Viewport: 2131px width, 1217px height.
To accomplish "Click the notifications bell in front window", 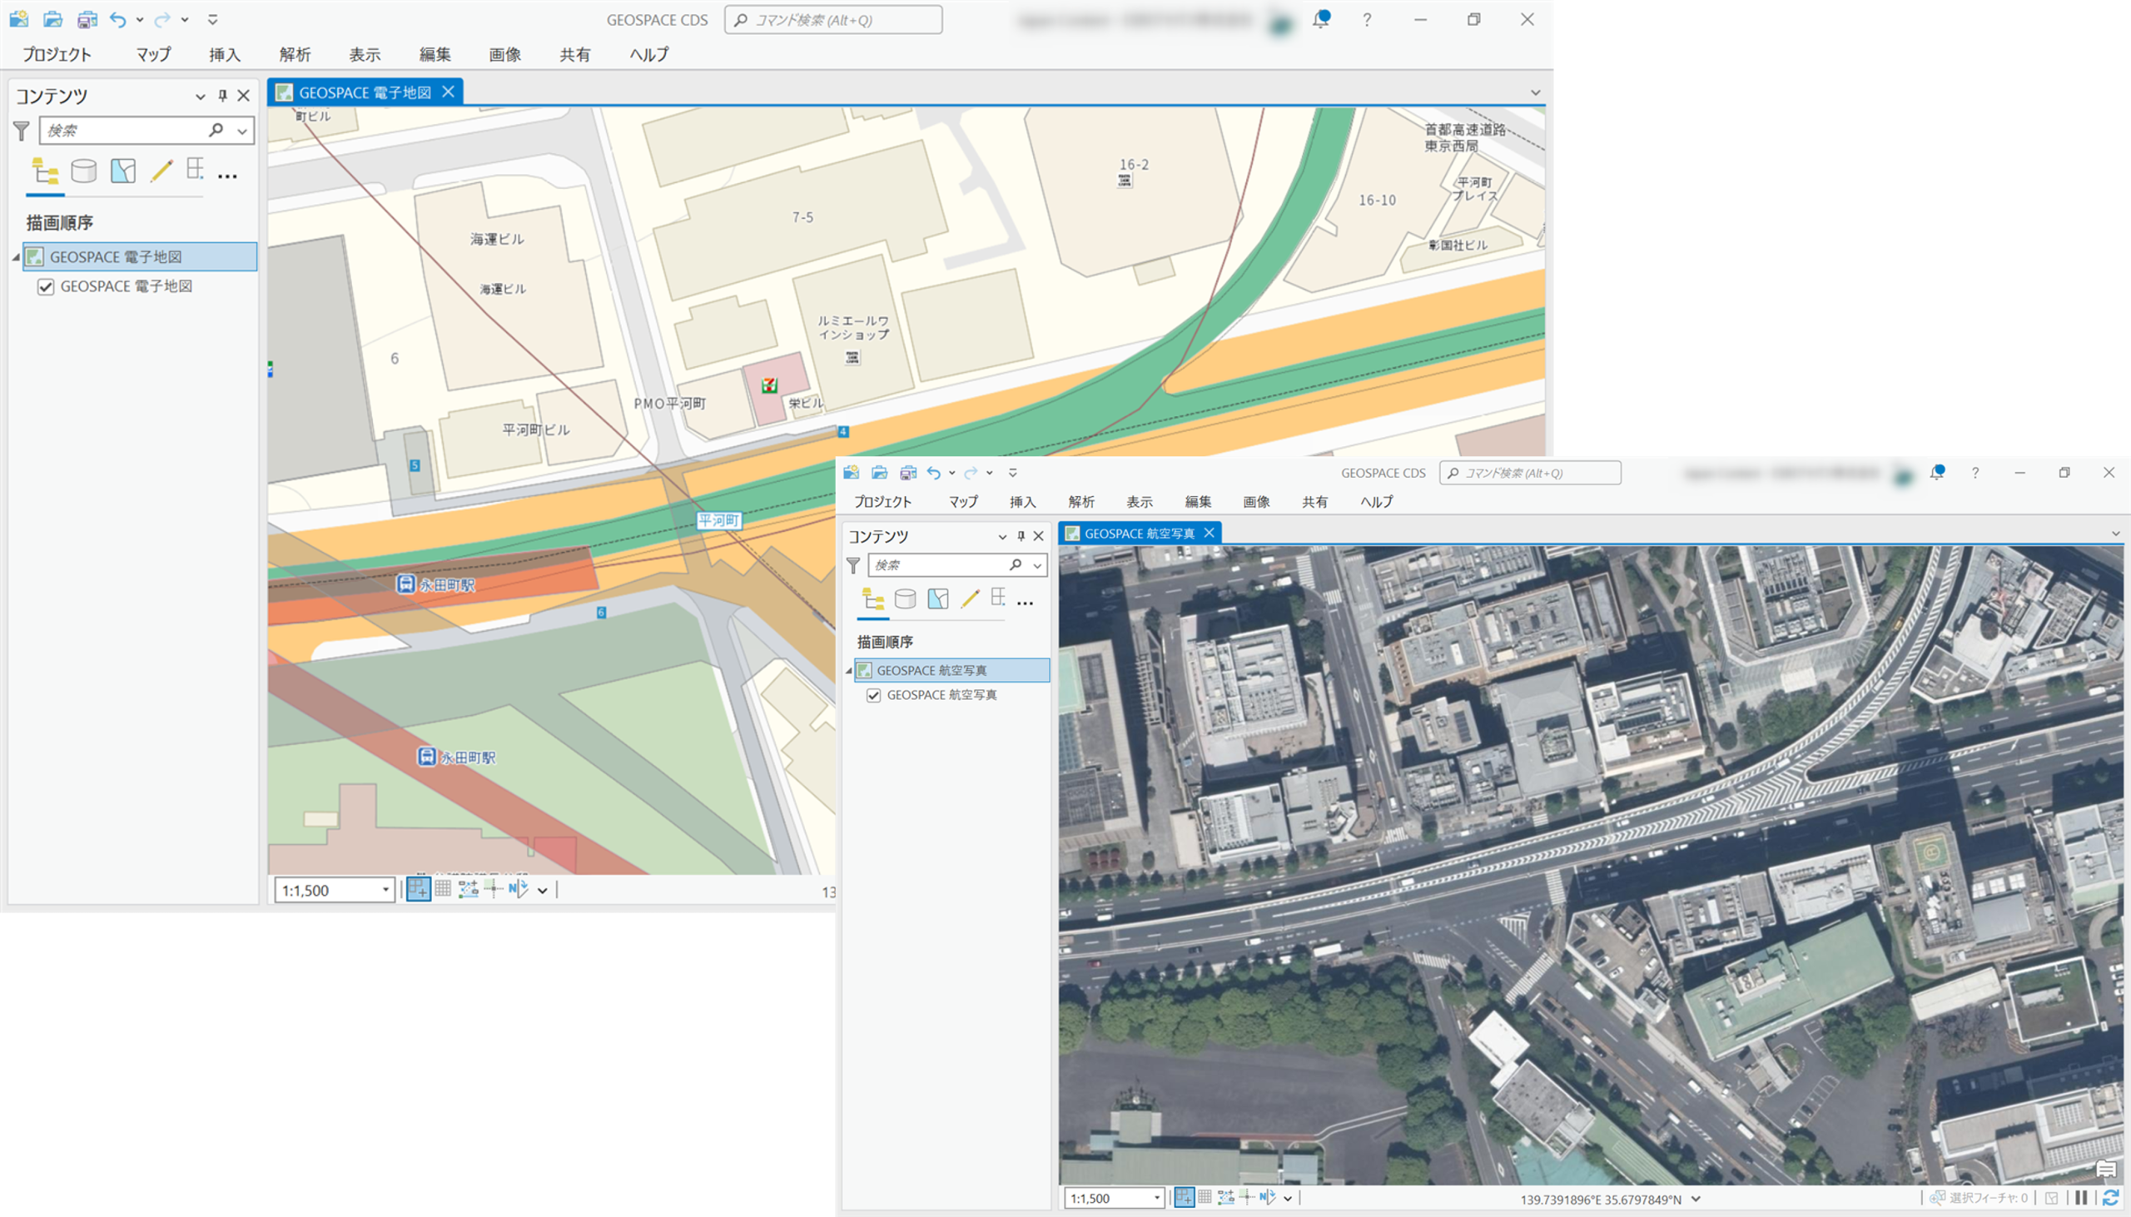I will pos(1936,473).
